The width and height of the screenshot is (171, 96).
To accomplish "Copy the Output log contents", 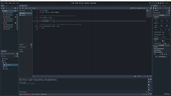I will coord(151,79).
